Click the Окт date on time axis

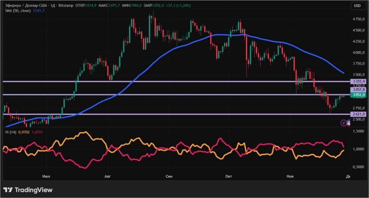click(x=228, y=176)
